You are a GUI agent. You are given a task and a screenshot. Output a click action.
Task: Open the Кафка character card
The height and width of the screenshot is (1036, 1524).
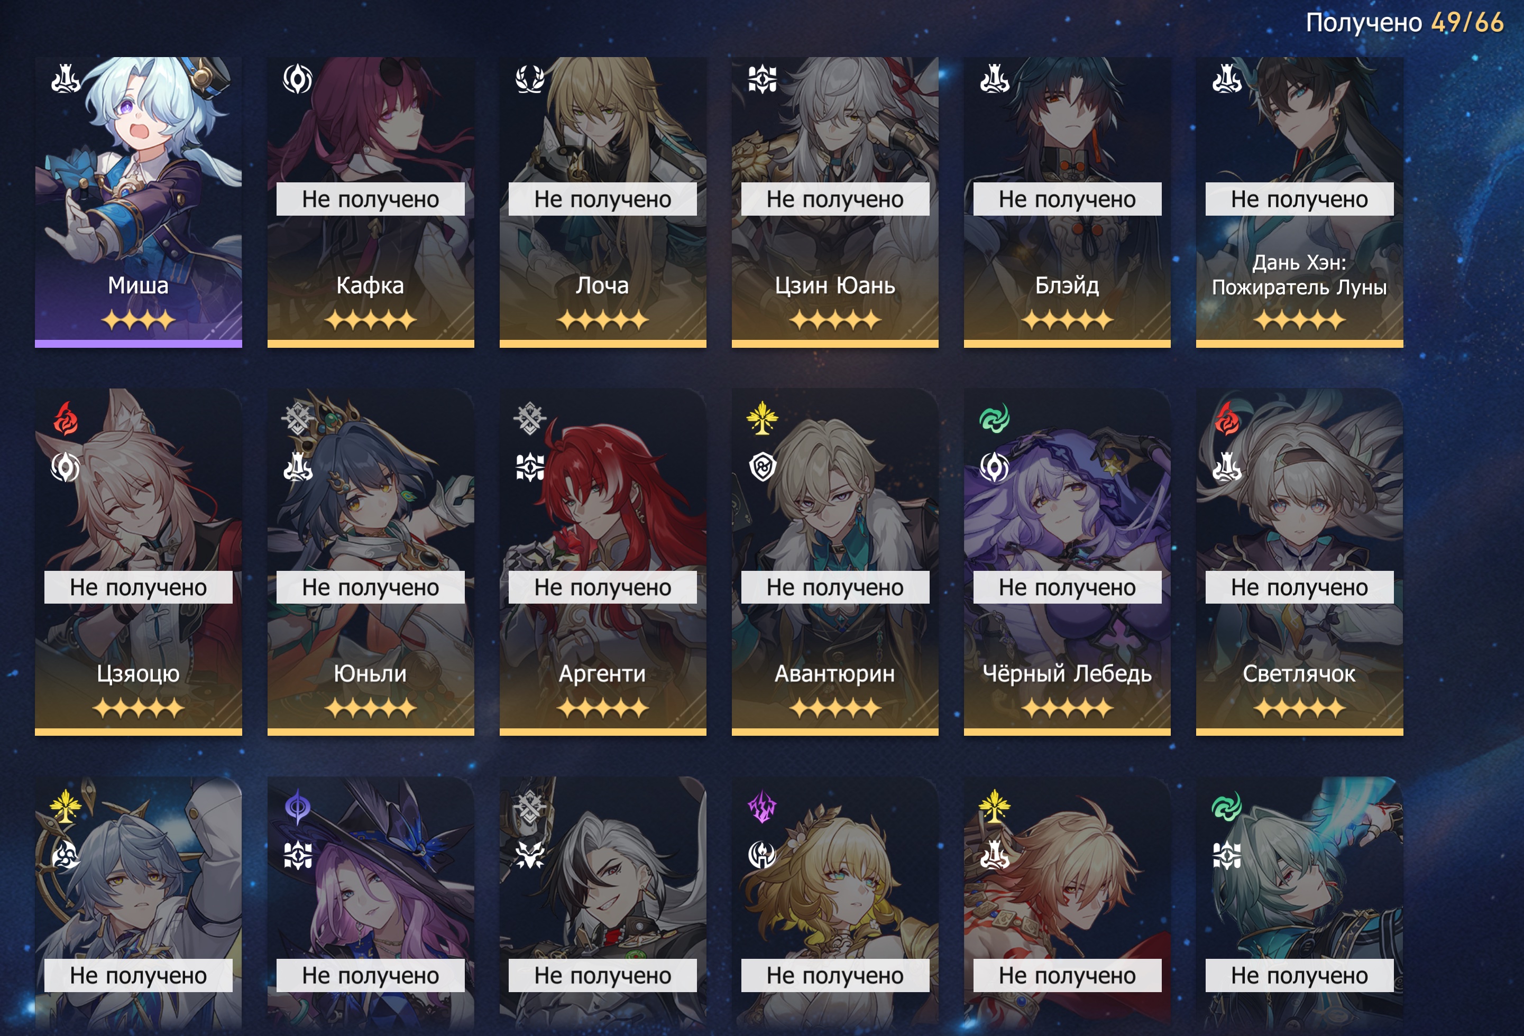pos(371,202)
